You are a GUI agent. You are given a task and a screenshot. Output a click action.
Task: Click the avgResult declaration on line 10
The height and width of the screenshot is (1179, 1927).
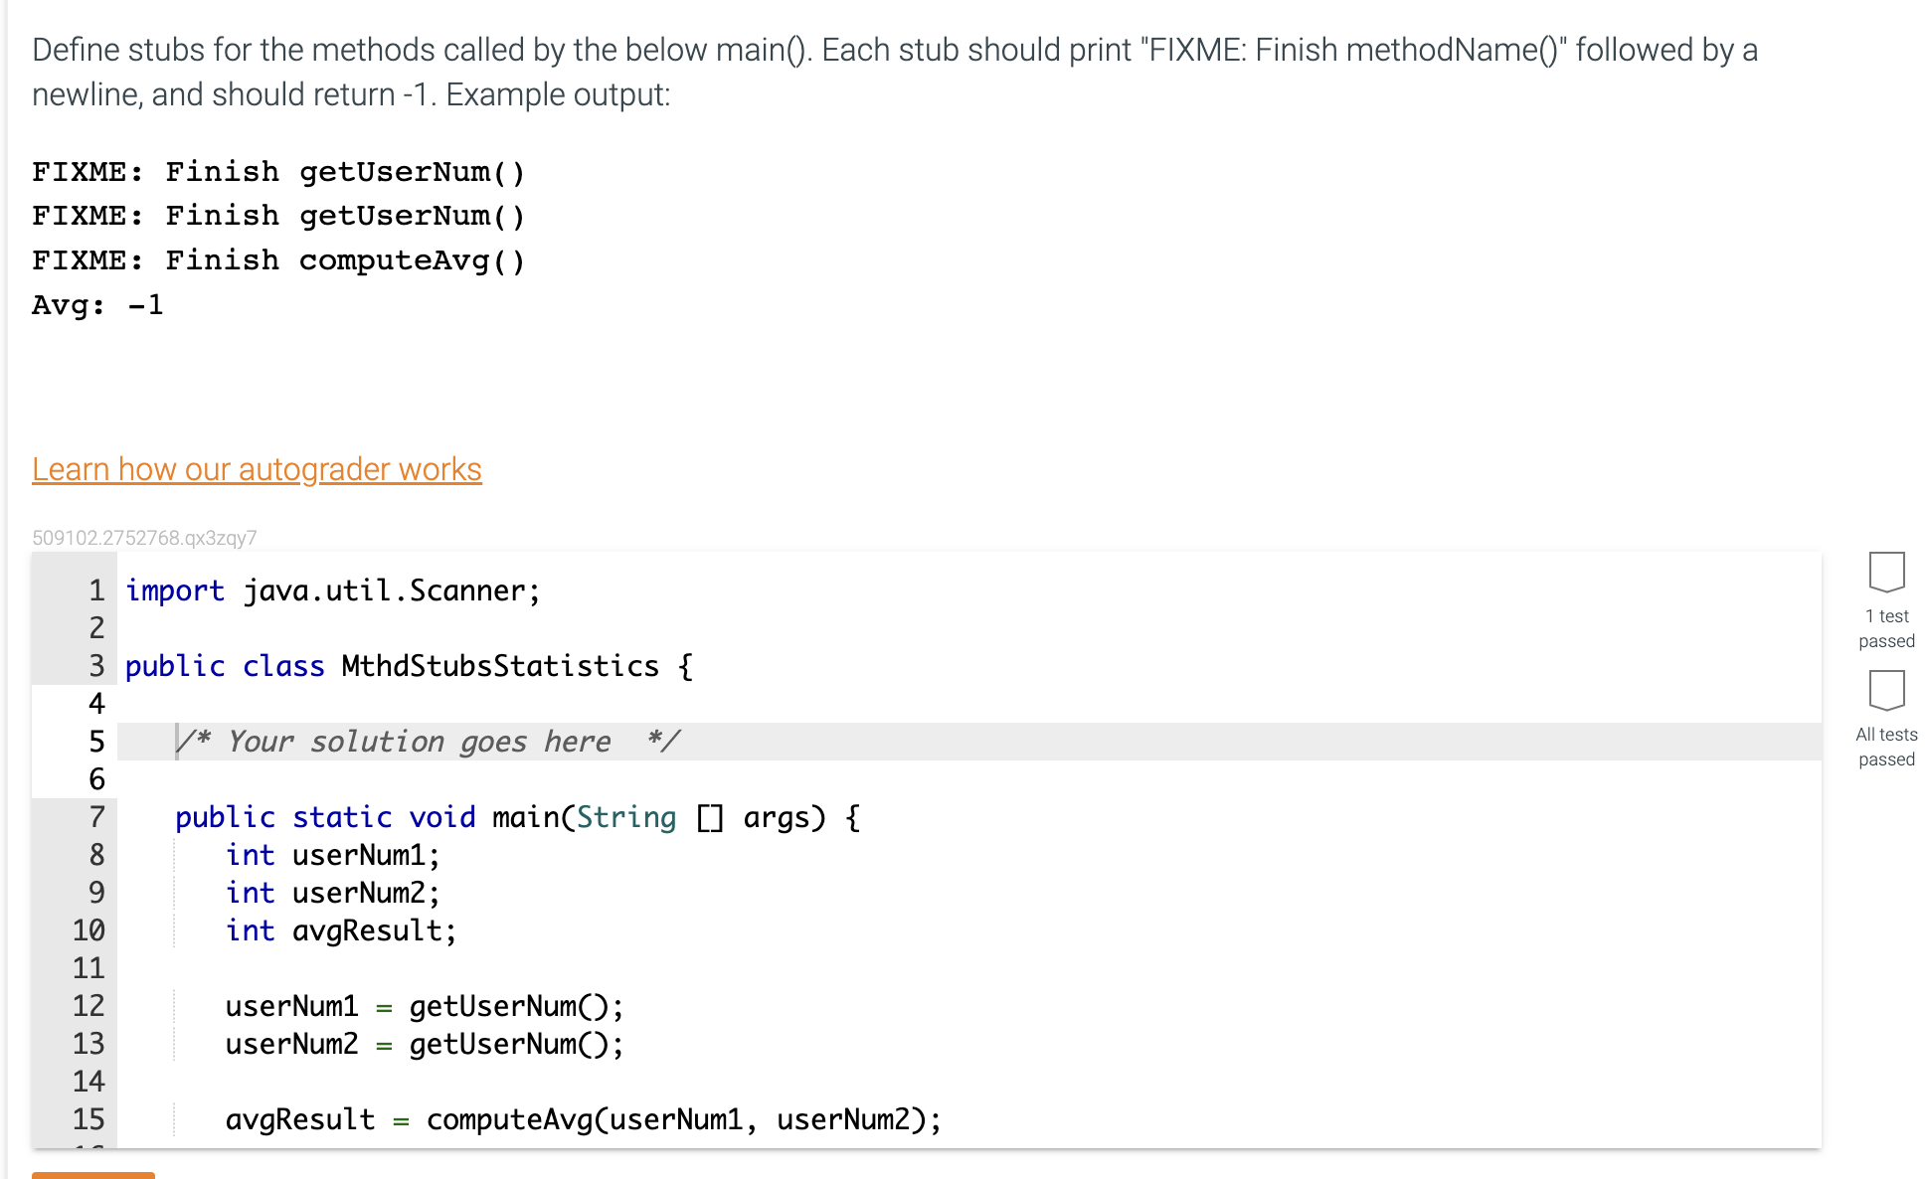coord(340,929)
